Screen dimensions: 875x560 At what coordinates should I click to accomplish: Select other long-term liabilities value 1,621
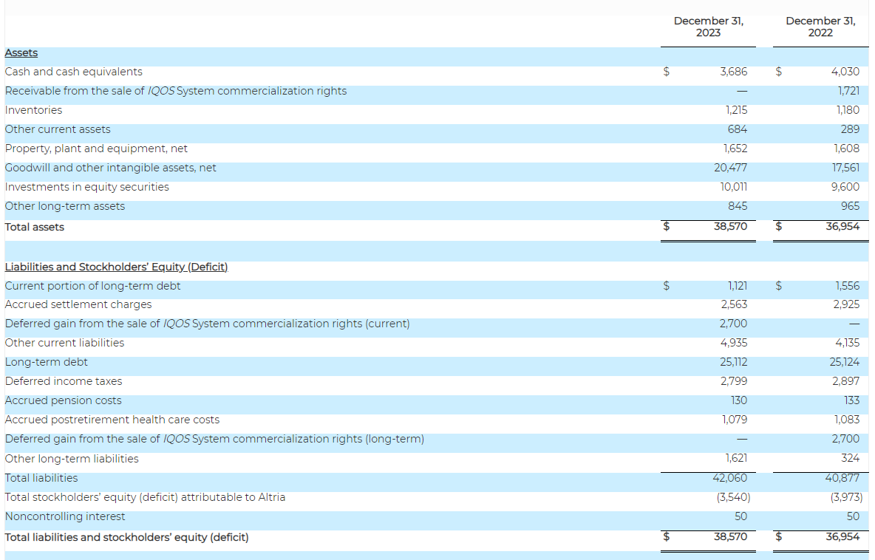pyautogui.click(x=737, y=459)
